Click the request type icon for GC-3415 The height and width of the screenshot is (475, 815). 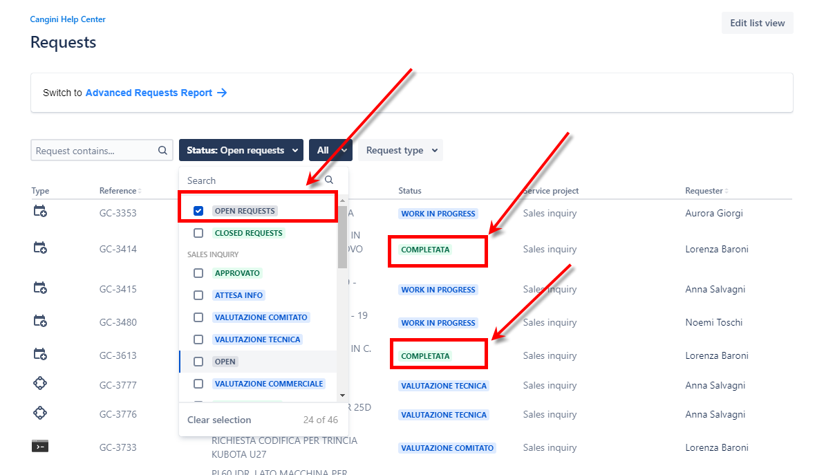(x=40, y=288)
